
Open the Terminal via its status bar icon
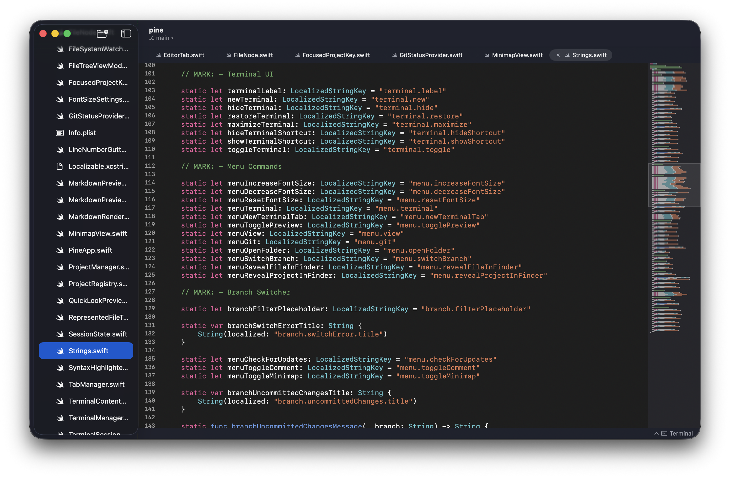(x=664, y=433)
